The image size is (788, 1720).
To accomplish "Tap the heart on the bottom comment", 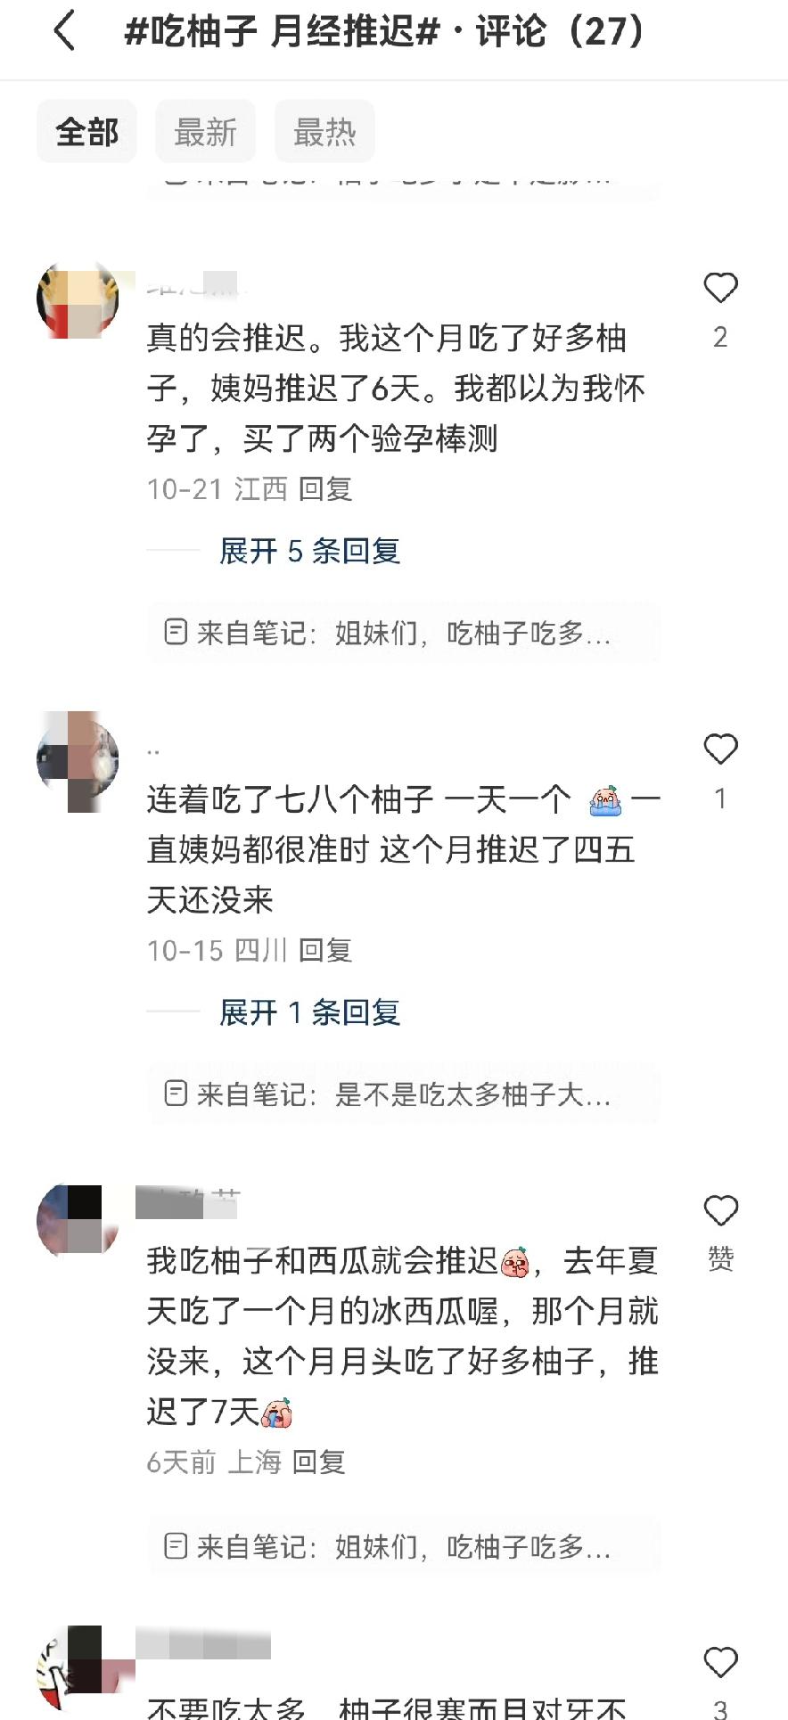I will (720, 1662).
